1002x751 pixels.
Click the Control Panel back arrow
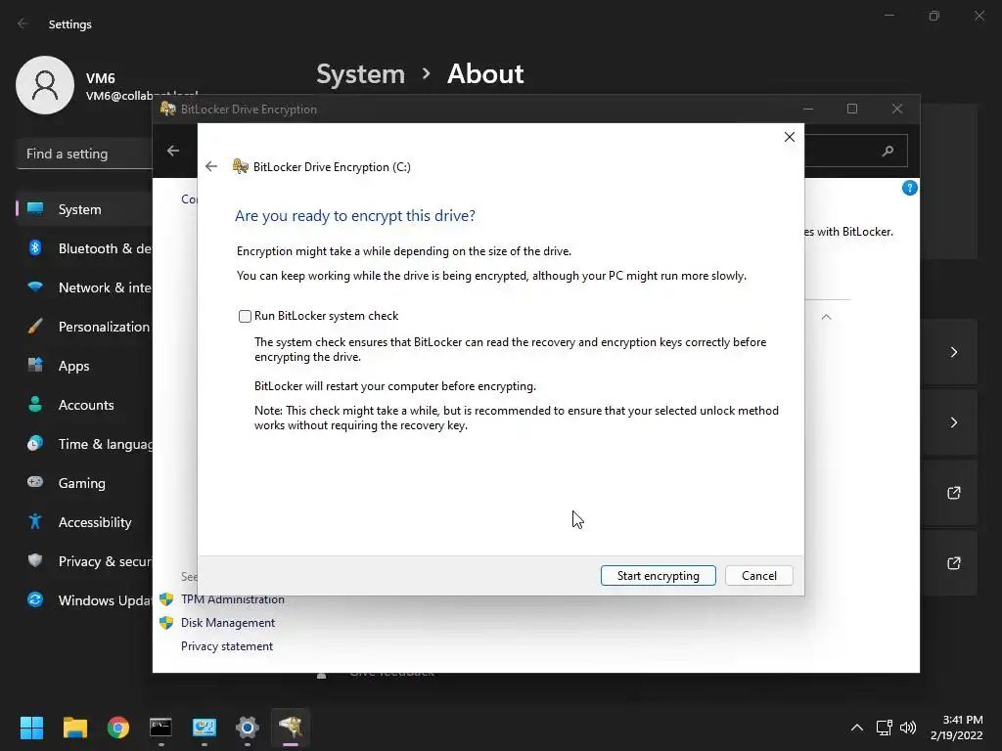point(173,151)
